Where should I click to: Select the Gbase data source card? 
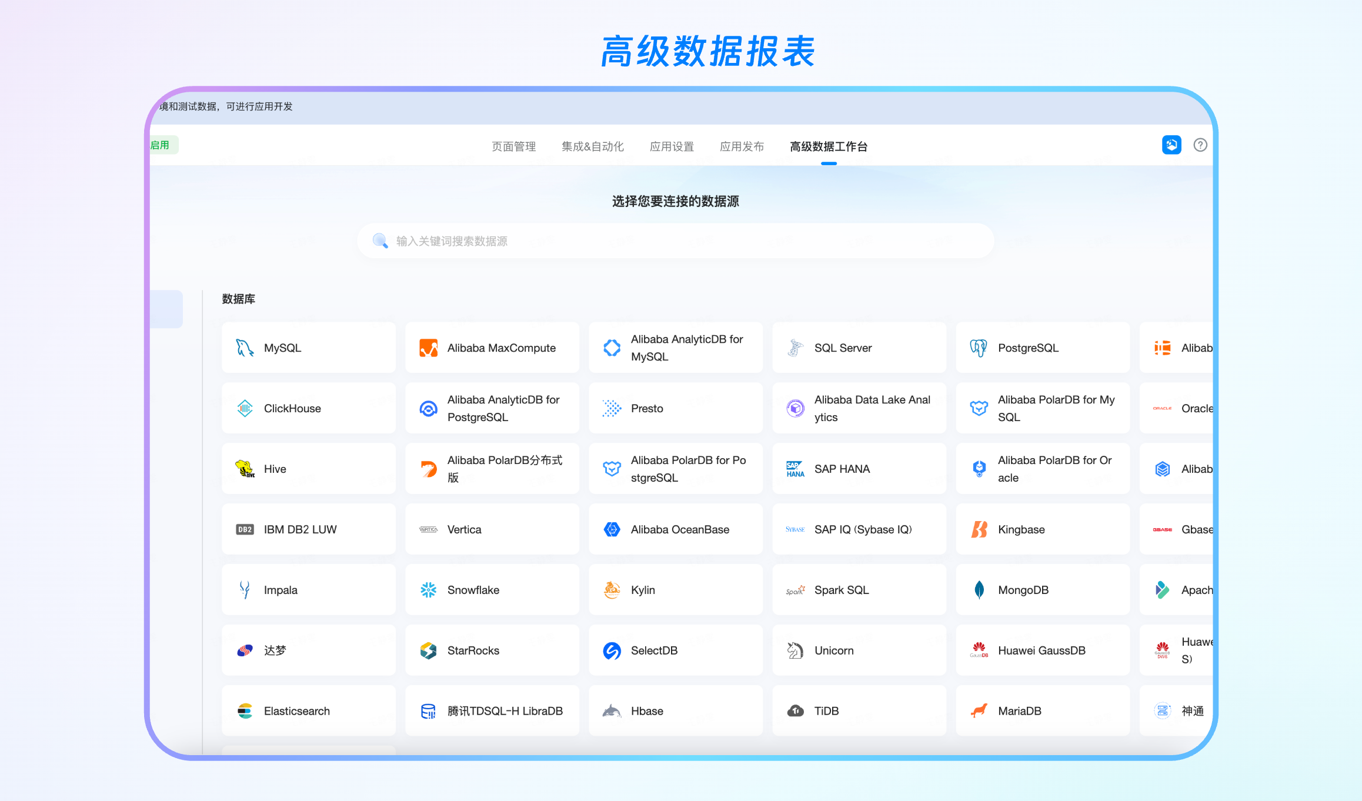point(1176,529)
